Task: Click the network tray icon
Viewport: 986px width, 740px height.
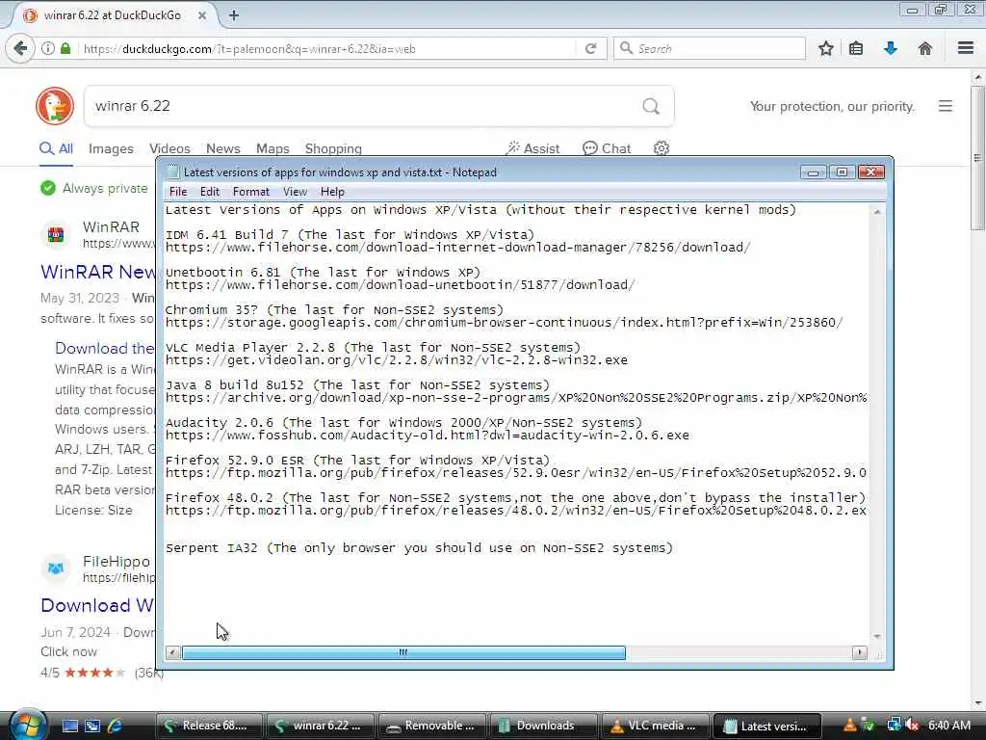Action: click(x=894, y=726)
